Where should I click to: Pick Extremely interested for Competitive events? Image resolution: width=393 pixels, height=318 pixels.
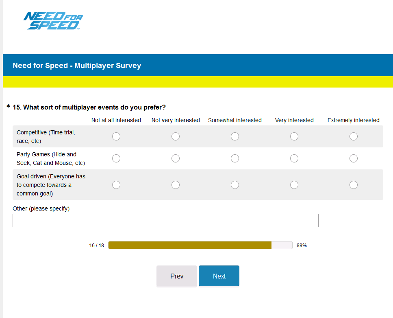(354, 136)
